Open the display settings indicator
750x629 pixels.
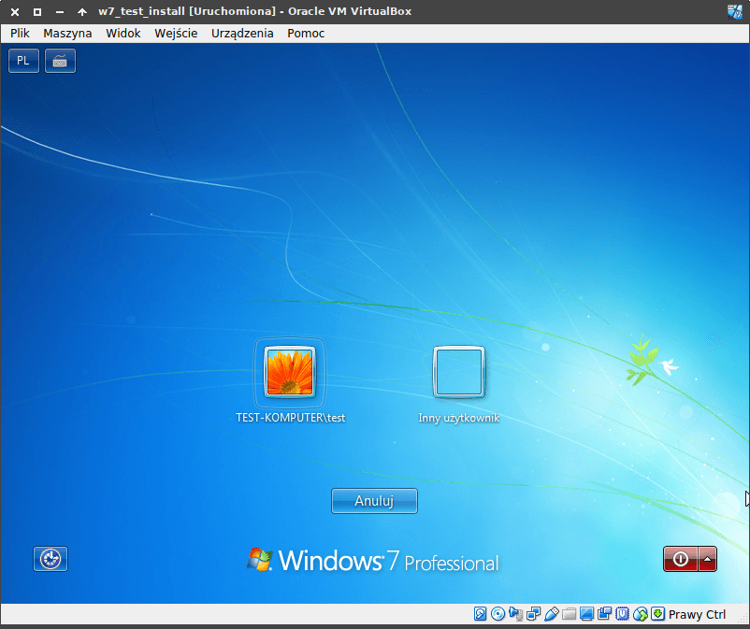coord(586,614)
